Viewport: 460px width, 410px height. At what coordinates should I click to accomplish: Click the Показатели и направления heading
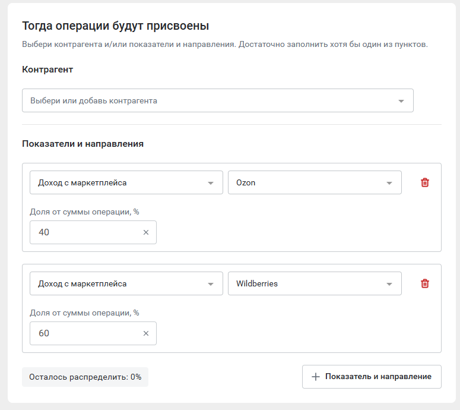point(83,144)
